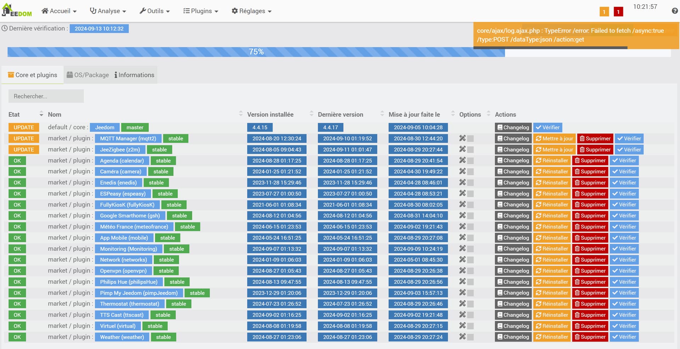Viewport: 680px width, 349px height.
Task: Click the red error counter badge
Action: [x=618, y=12]
